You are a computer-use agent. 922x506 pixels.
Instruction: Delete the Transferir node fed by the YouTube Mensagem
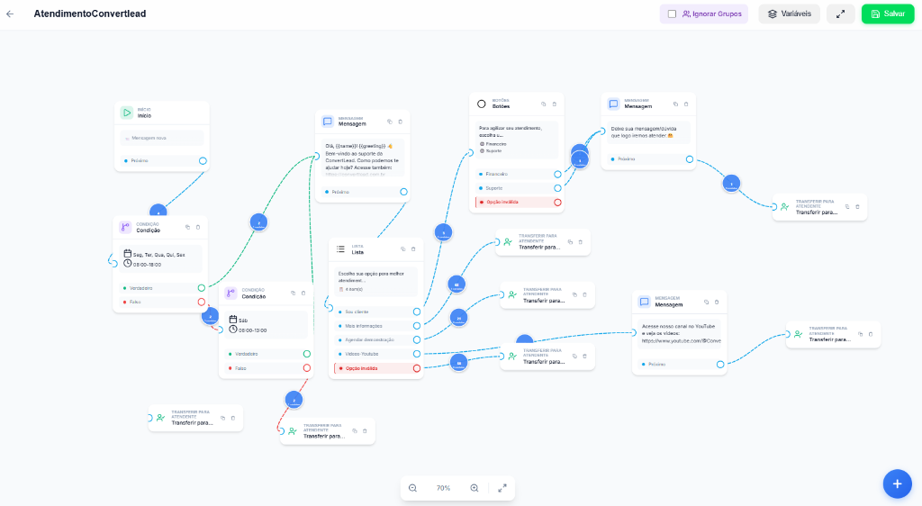tap(871, 334)
